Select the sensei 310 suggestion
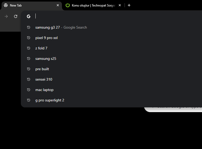This screenshot has height=149, width=202. click(x=111, y=79)
